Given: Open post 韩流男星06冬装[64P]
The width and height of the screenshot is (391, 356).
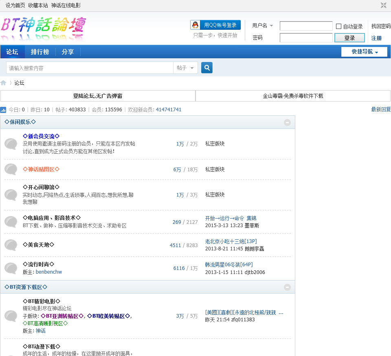Looking at the screenshot, I should pyautogui.click(x=229, y=265).
